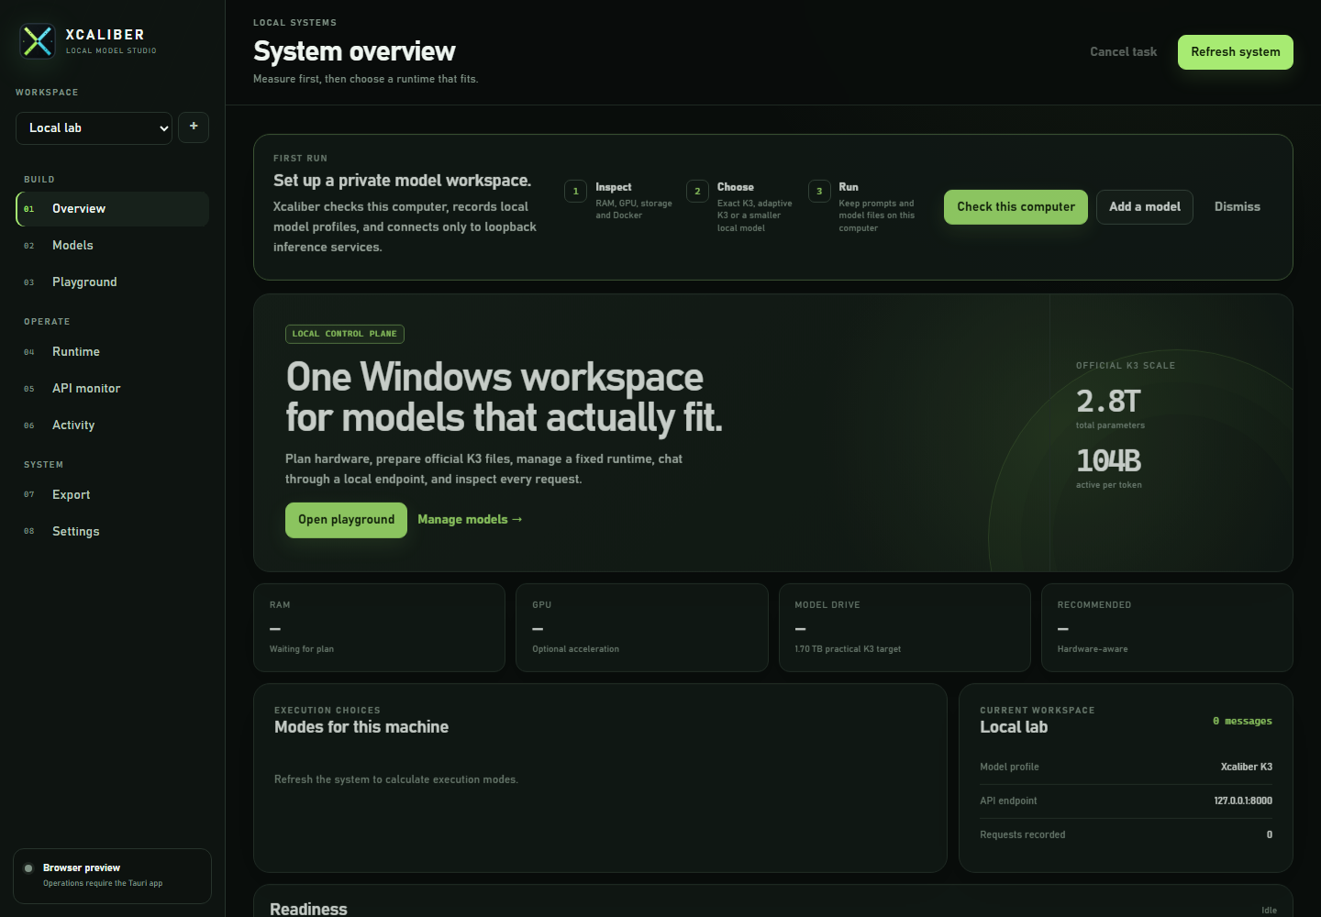Click the LOCAL CONTROL PLANE badge

tap(345, 334)
